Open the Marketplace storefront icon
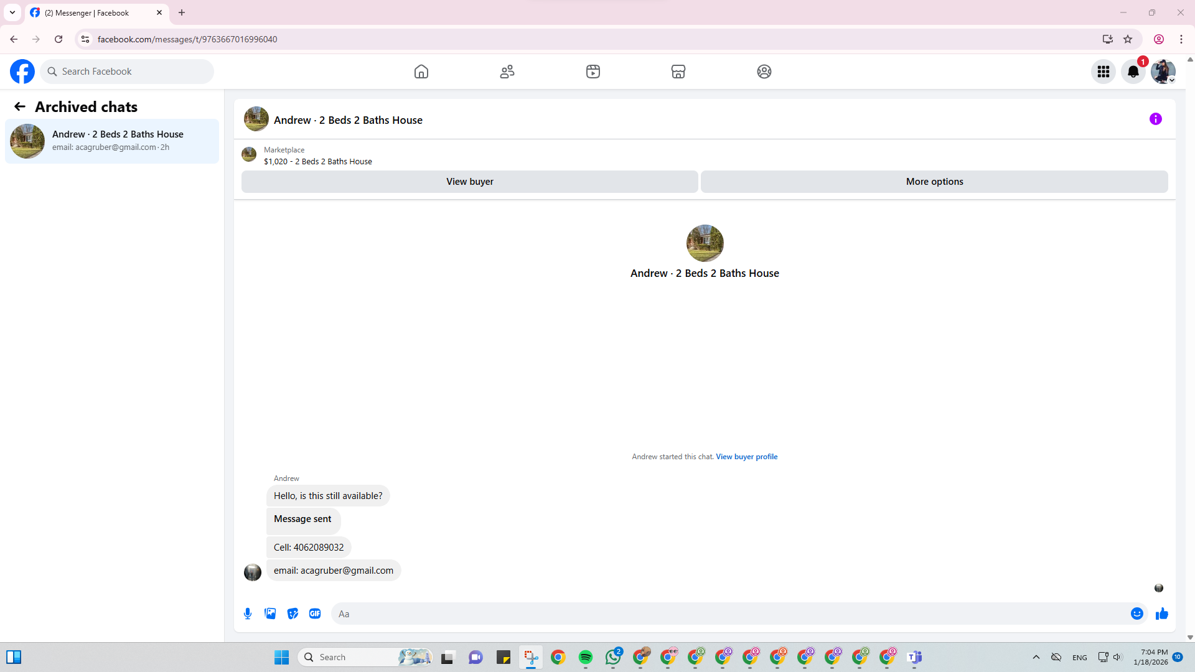Viewport: 1195px width, 672px height. (x=678, y=72)
